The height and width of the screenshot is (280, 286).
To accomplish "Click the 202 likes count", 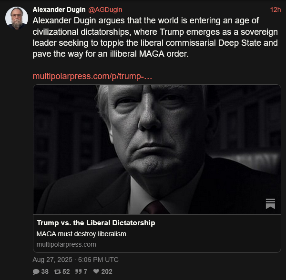I will pyautogui.click(x=107, y=271).
